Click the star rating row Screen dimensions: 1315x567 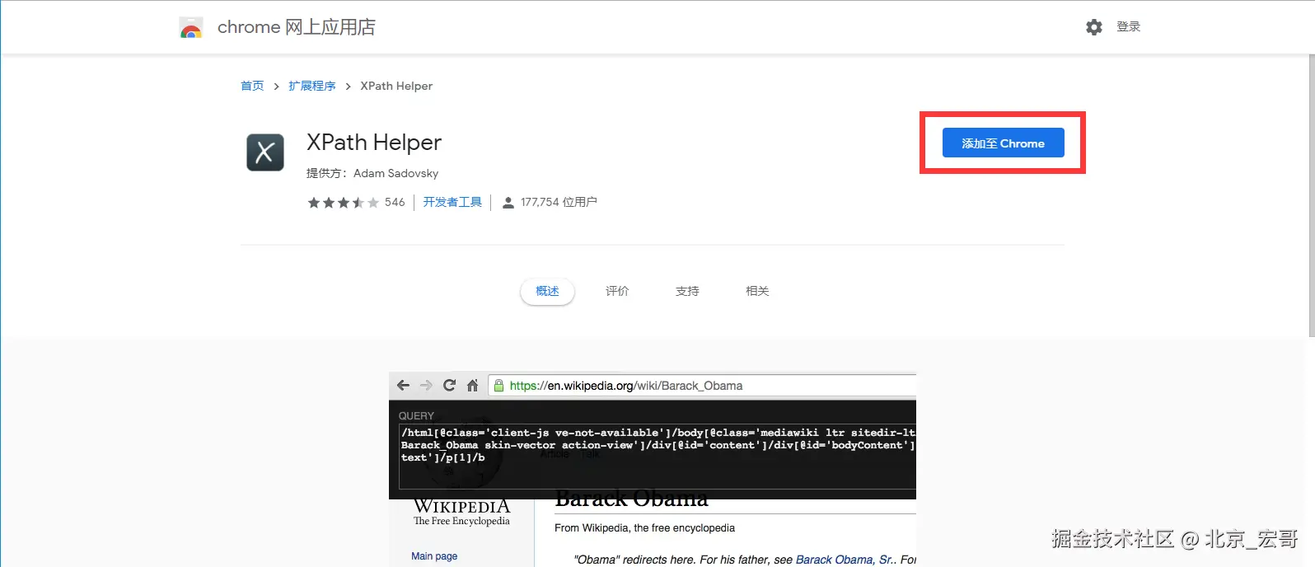tap(344, 203)
